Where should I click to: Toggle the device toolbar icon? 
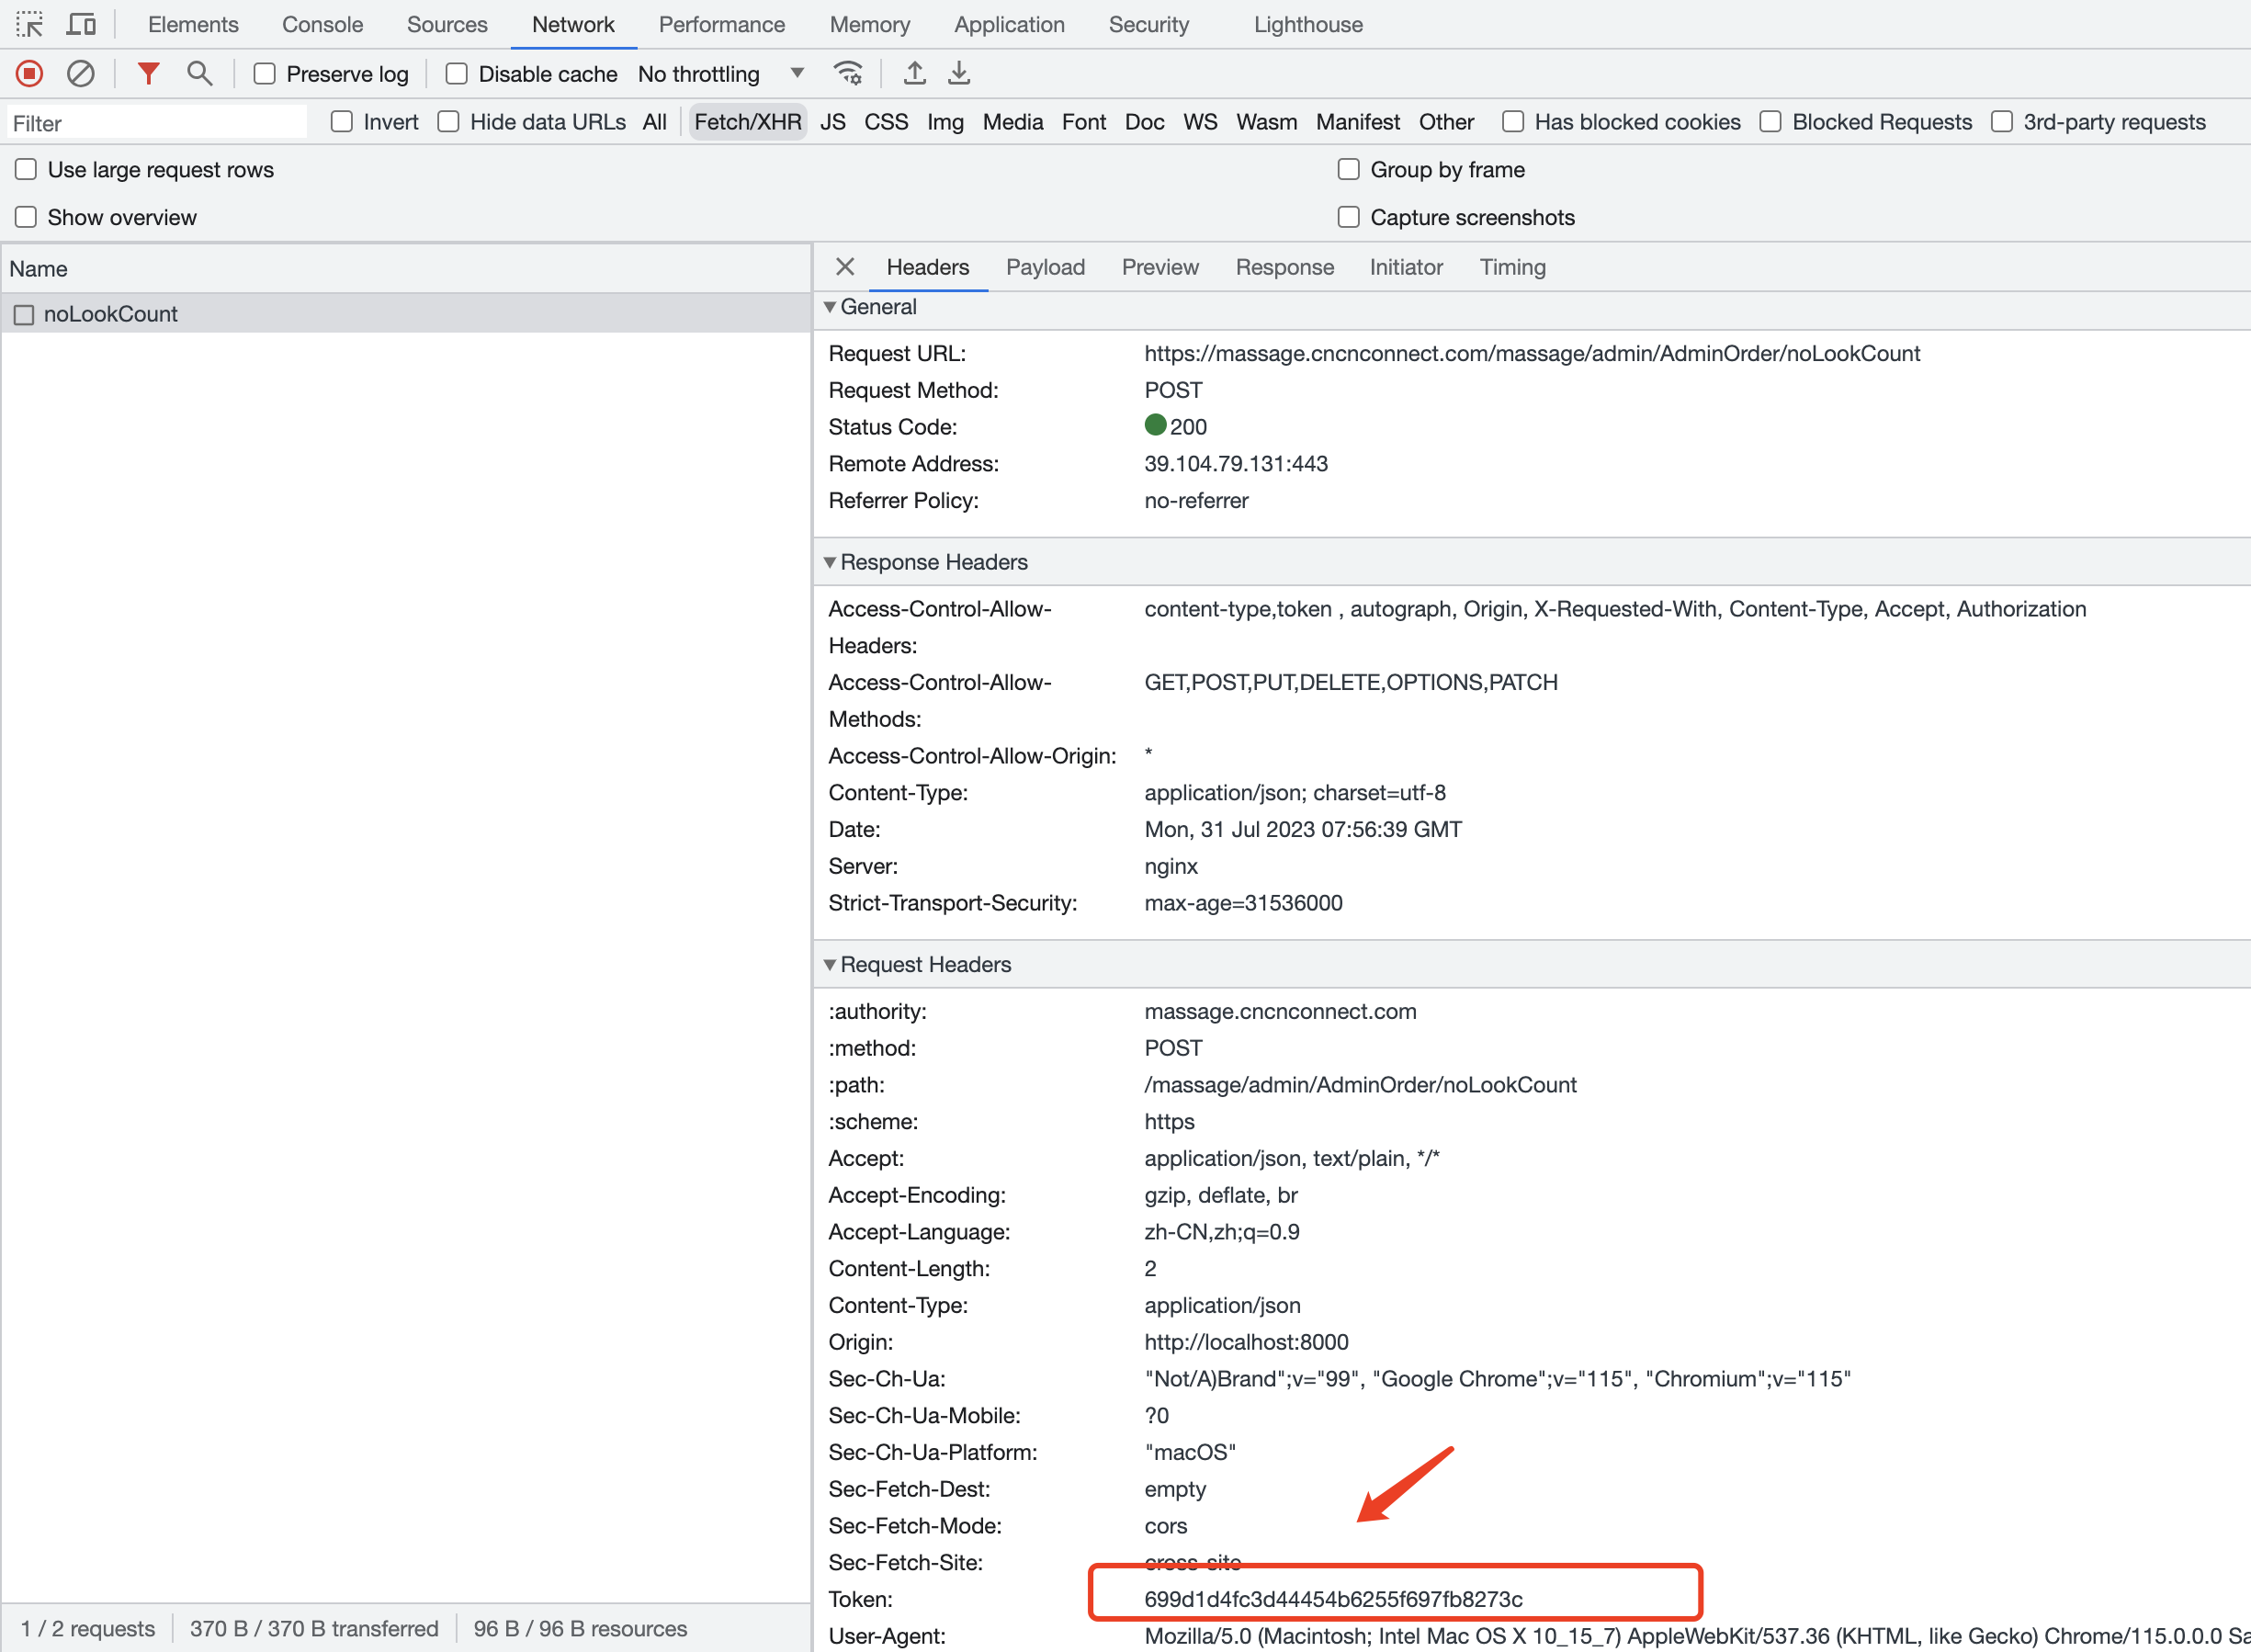click(x=81, y=24)
